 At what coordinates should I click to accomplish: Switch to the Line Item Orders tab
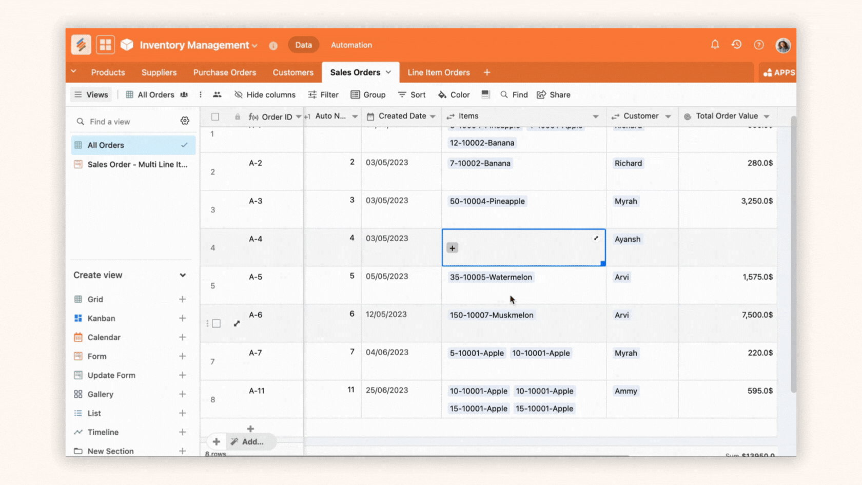438,72
